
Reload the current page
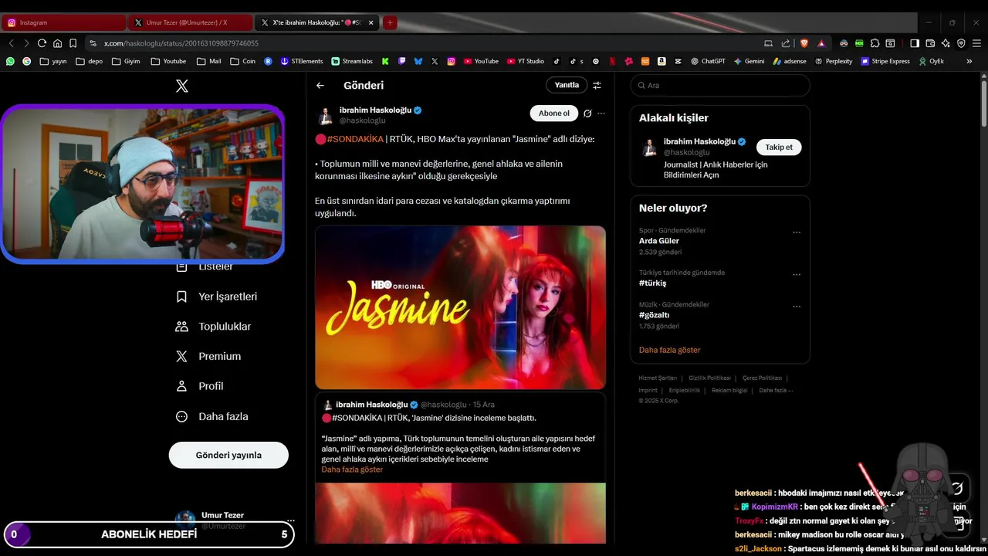(x=42, y=43)
